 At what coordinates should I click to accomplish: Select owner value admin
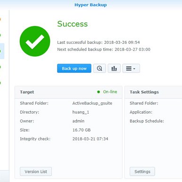(x=78, y=121)
